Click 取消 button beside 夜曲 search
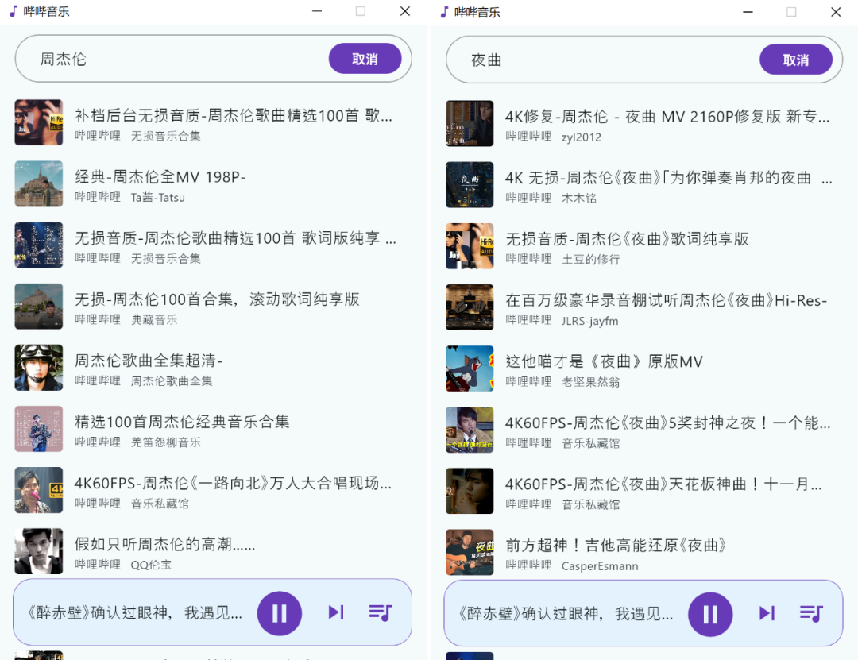Image resolution: width=858 pixels, height=660 pixels. tap(795, 59)
